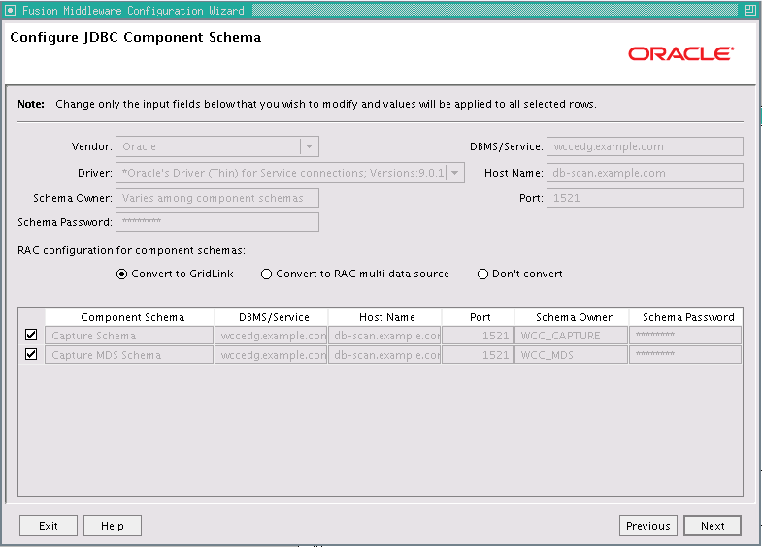Click host name cell in Capture Schema row
The image size is (762, 547).
pyautogui.click(x=385, y=336)
